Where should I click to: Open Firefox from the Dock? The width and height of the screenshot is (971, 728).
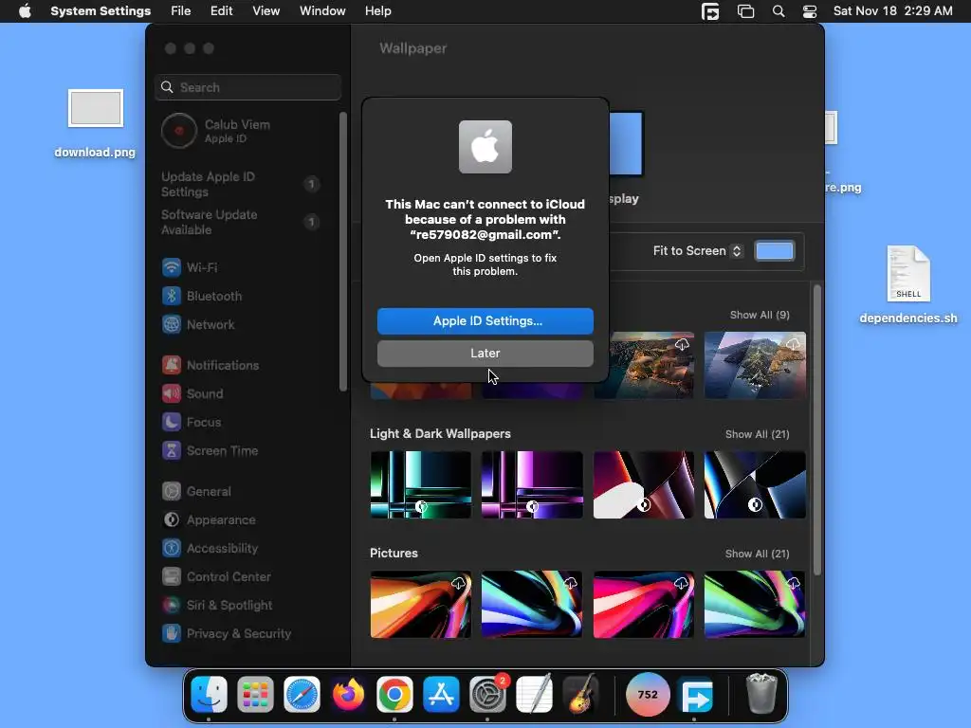click(348, 694)
